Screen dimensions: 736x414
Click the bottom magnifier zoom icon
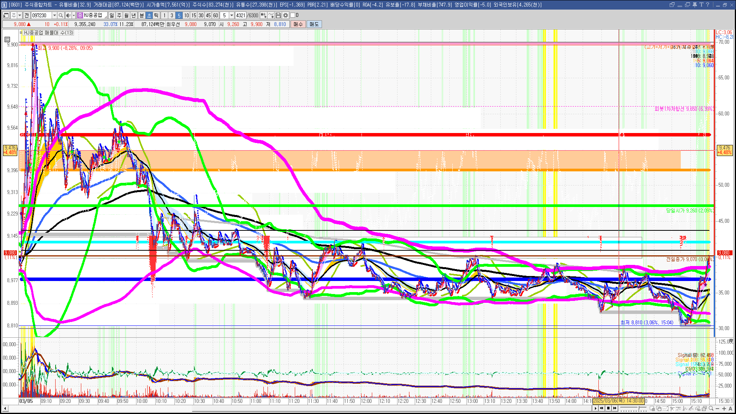click(x=711, y=409)
